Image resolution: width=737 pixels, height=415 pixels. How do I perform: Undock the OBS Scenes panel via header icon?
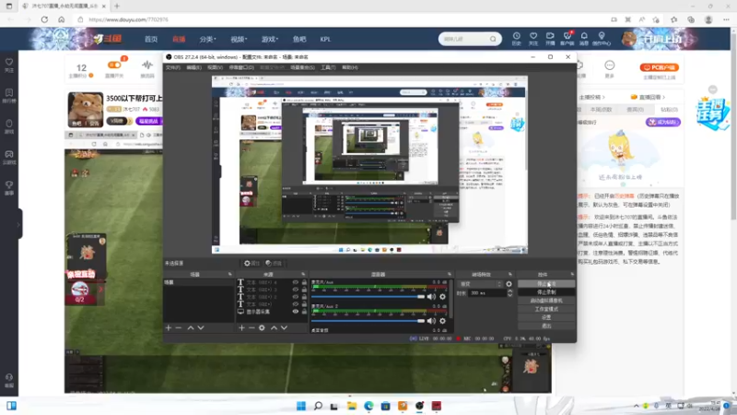click(x=229, y=274)
